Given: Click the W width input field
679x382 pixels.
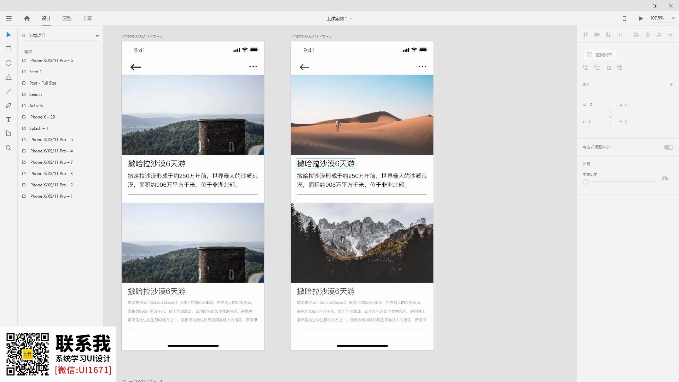Looking at the screenshot, I should pos(598,105).
